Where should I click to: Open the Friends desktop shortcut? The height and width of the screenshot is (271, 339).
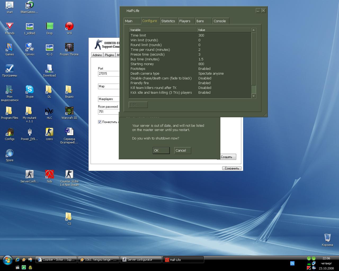click(10, 28)
